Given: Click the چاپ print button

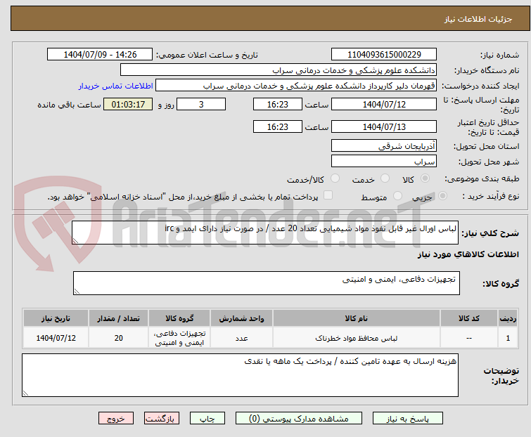Looking at the screenshot, I should [x=207, y=419].
